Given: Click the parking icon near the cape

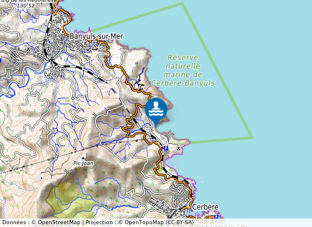Looking at the screenshot, I should 166,148.
